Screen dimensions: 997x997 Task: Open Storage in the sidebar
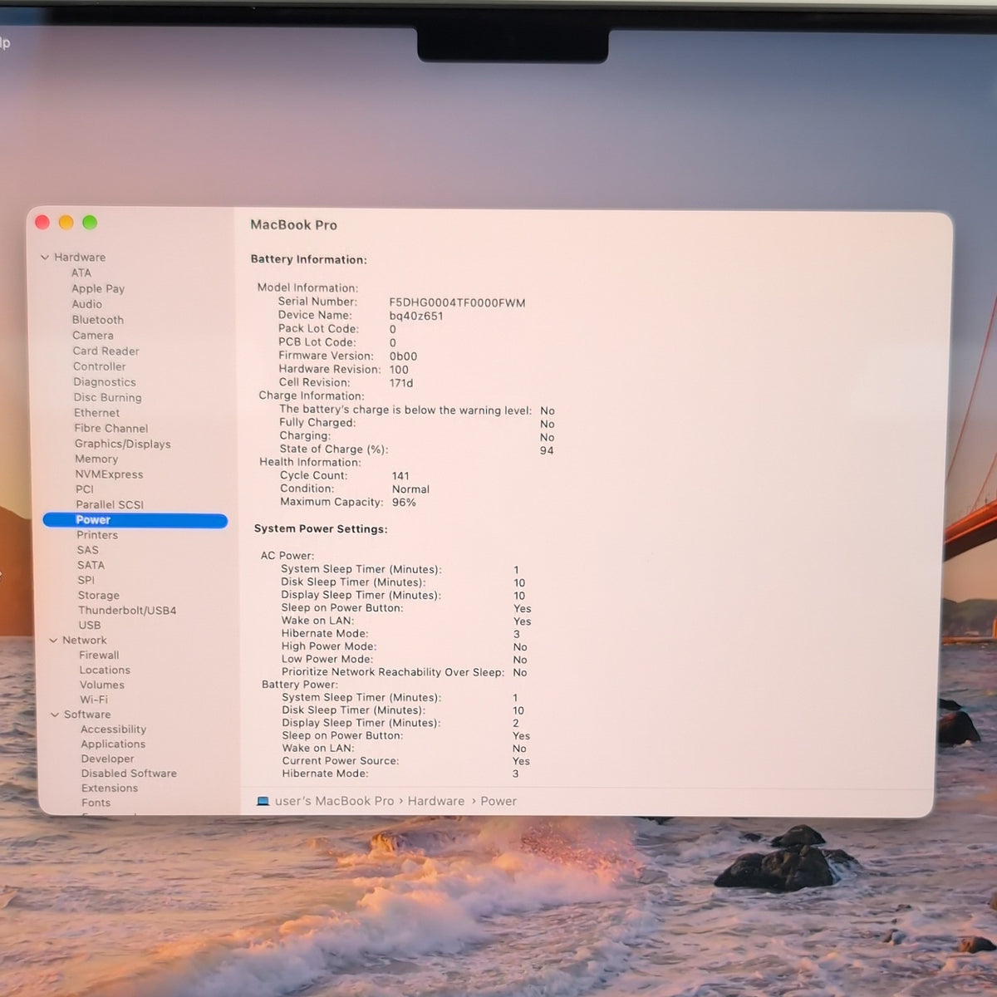click(99, 596)
